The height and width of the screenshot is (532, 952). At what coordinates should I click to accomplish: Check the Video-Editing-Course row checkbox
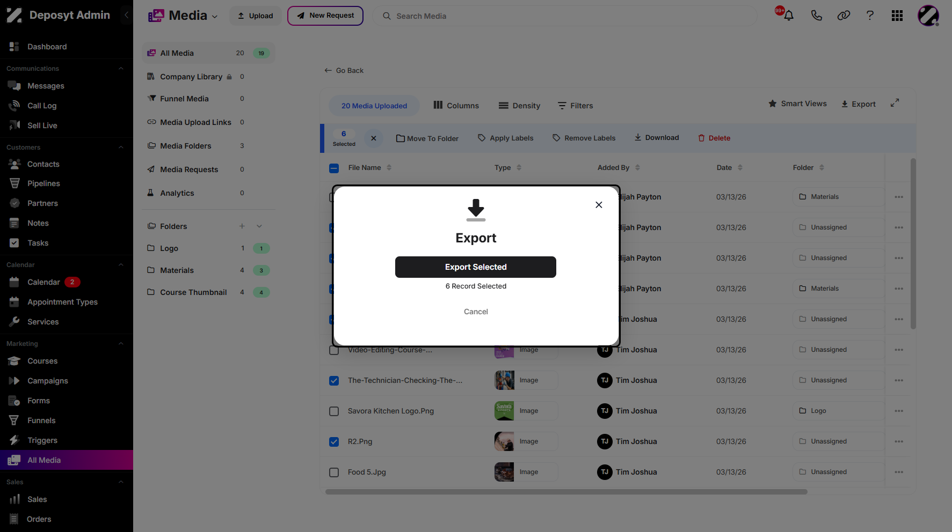(x=334, y=350)
